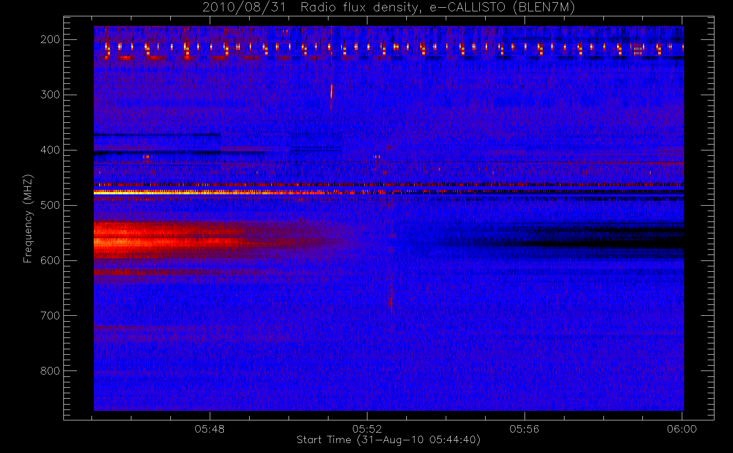Select the 600 frequency tick label

pos(50,260)
